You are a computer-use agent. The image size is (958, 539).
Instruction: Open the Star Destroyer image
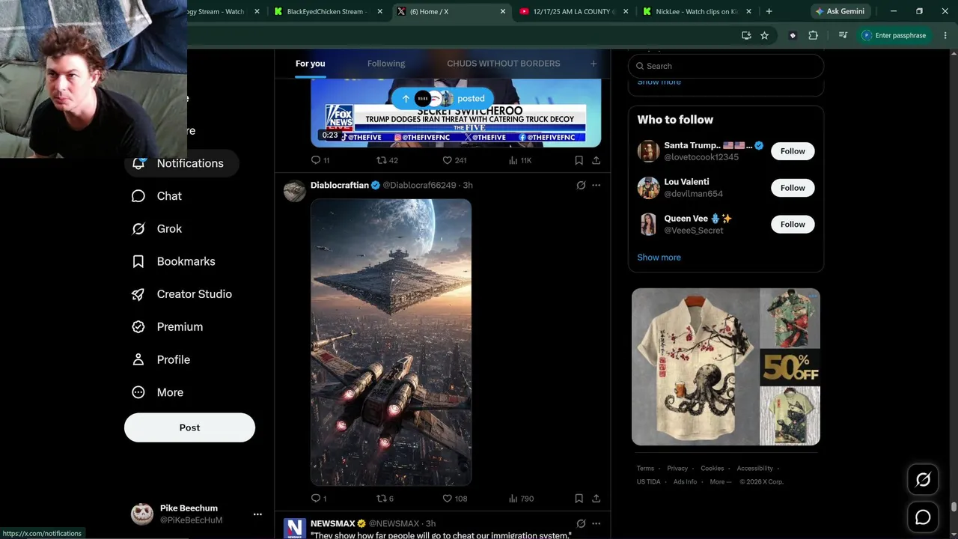(391, 342)
